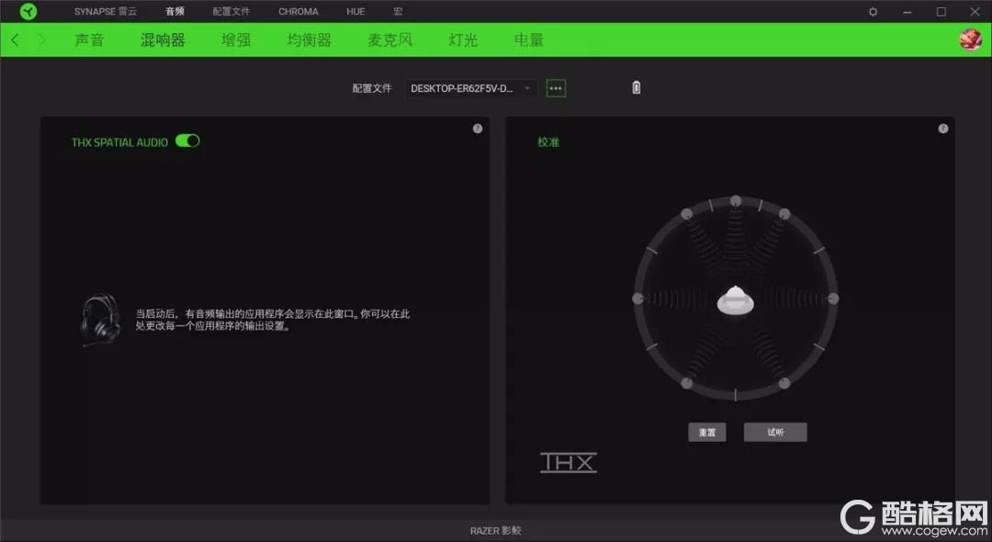Click the headset image in mixer panel
The image size is (992, 542).
coord(100,320)
